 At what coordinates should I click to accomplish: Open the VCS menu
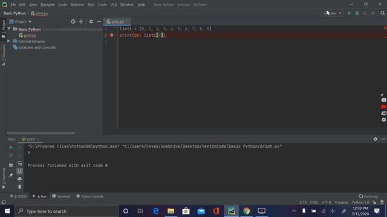[114, 5]
